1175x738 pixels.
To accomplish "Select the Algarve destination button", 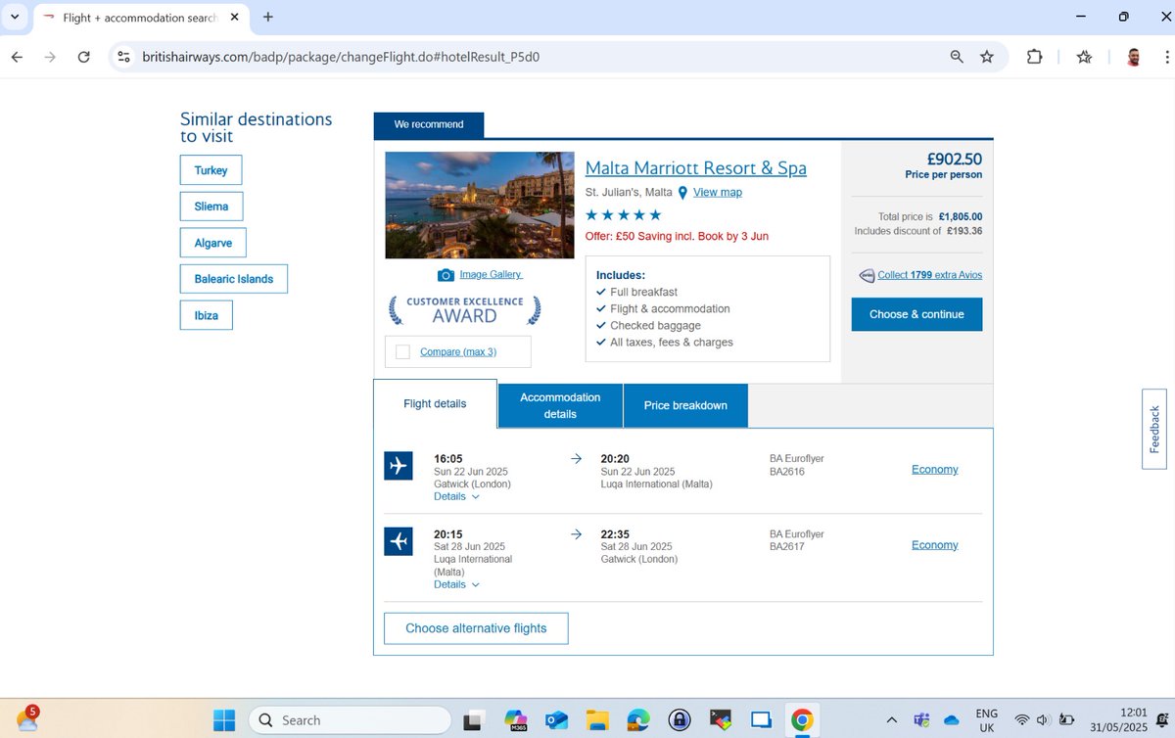I will [x=213, y=243].
